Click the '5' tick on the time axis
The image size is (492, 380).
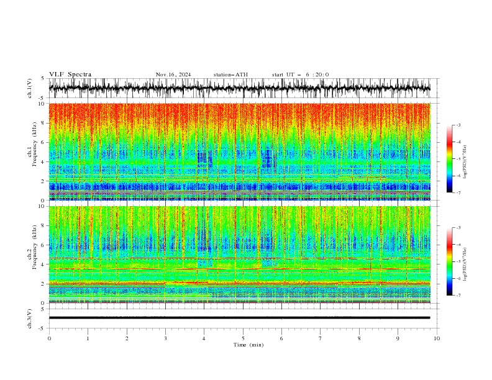click(x=243, y=338)
